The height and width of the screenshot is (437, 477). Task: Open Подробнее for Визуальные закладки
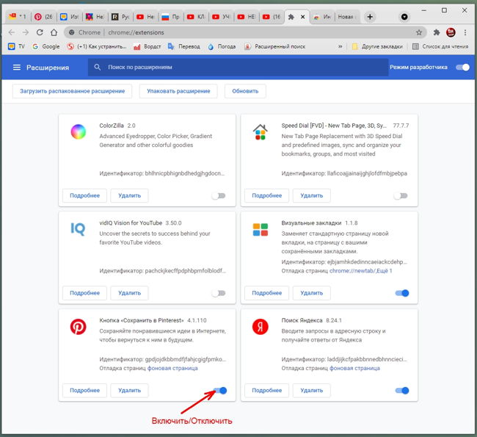pyautogui.click(x=267, y=293)
